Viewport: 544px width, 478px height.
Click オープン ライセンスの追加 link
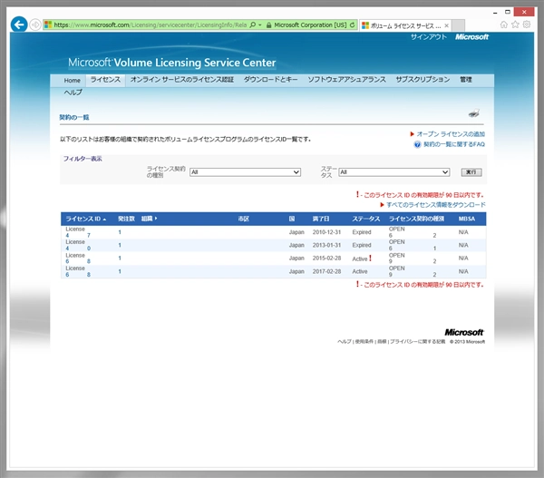451,134
